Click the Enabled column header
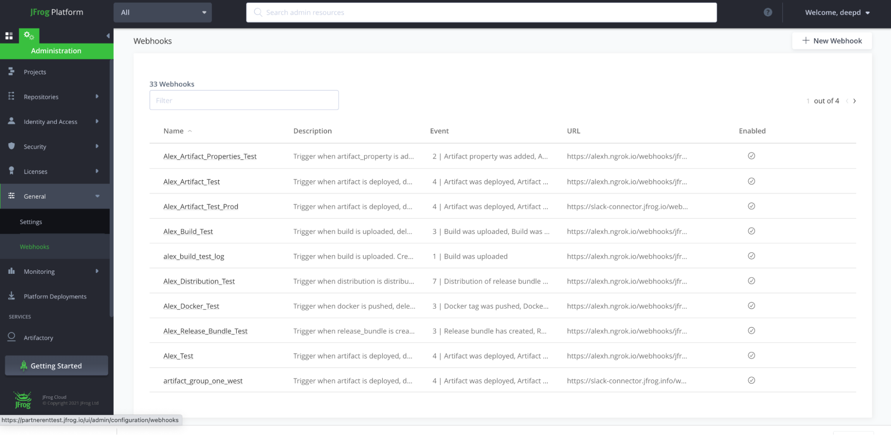Image resolution: width=891 pixels, height=435 pixels. pos(752,131)
